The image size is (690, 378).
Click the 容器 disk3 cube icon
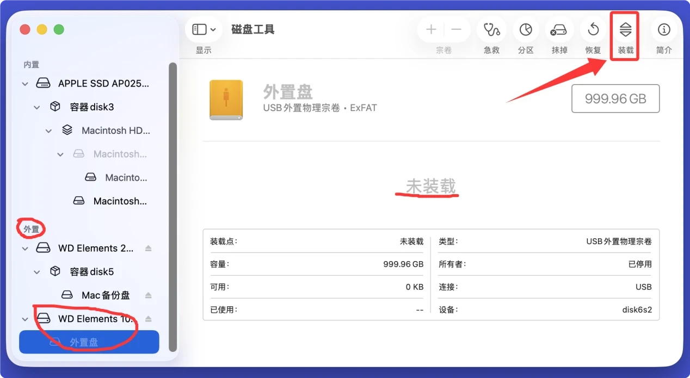click(55, 107)
